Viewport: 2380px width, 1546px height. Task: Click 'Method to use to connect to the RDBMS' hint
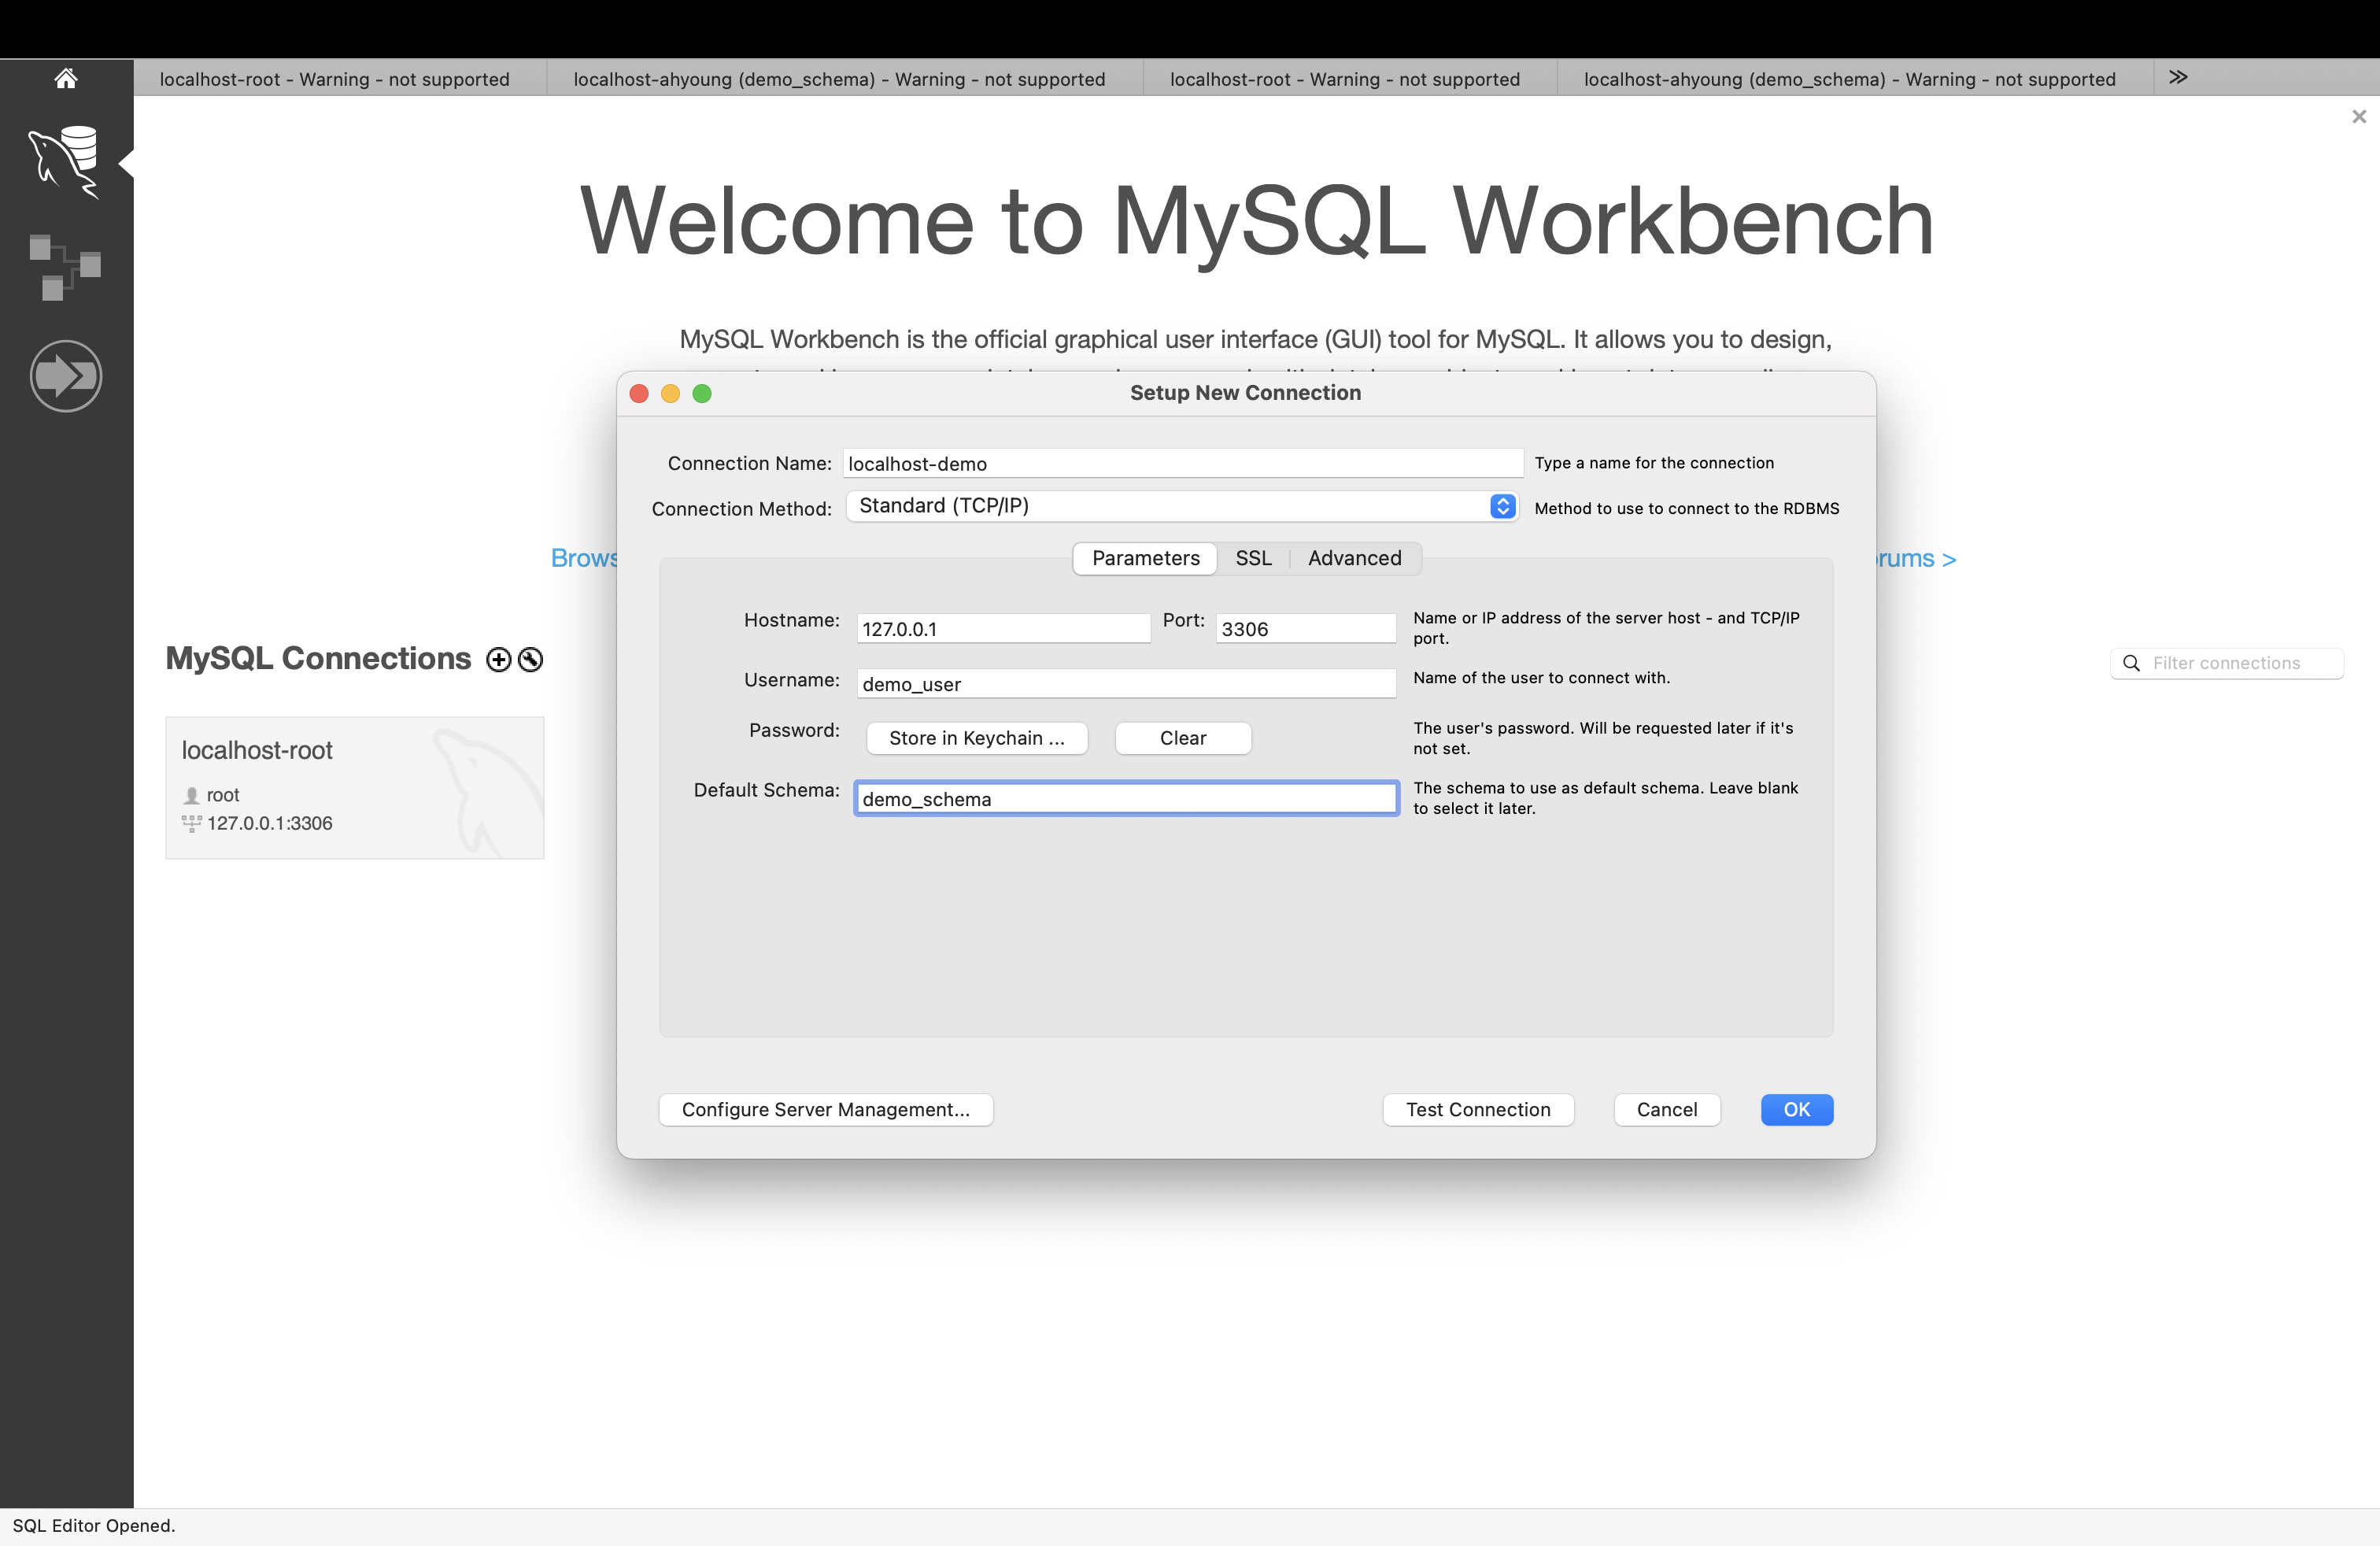click(1687, 508)
